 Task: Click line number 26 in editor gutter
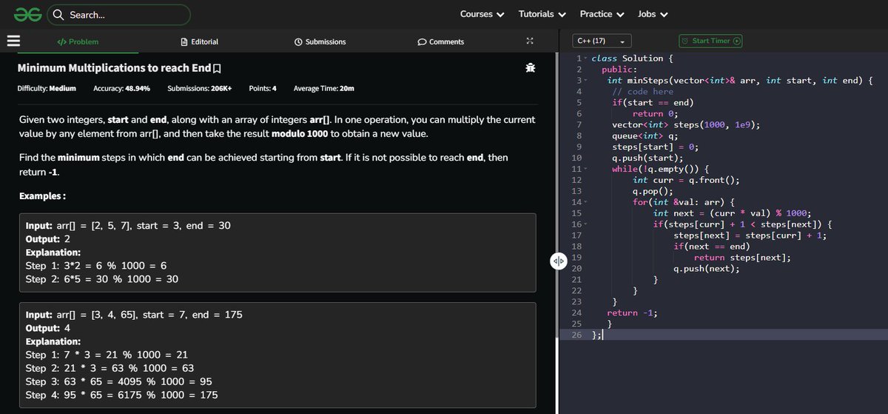[x=578, y=335]
